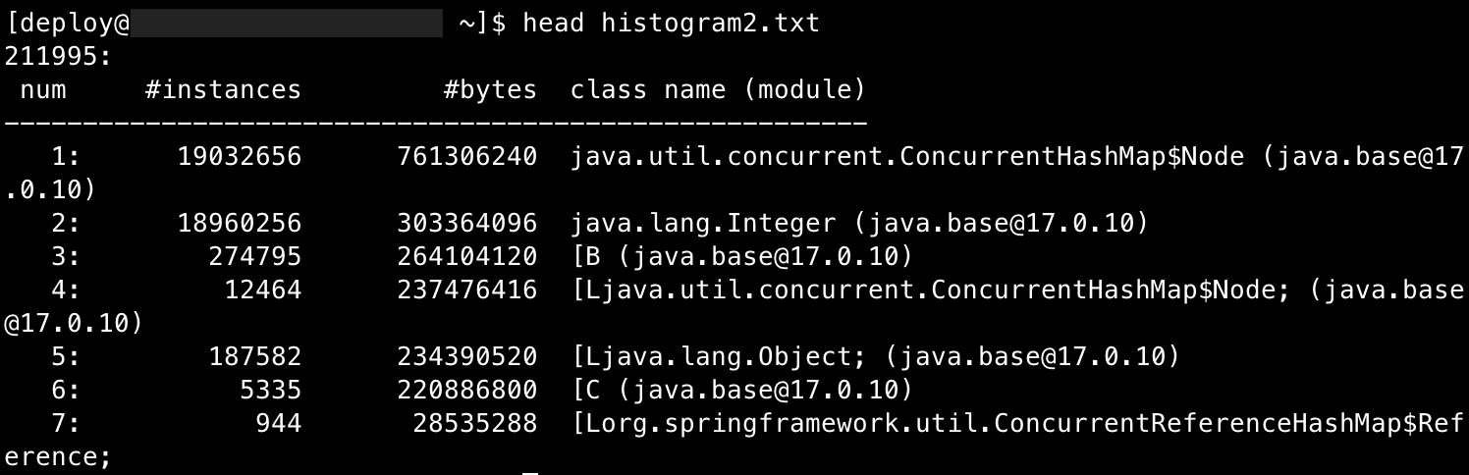Screen dimensions: 1469x475
Task: Select instance count 5335
Action: [x=270, y=391]
